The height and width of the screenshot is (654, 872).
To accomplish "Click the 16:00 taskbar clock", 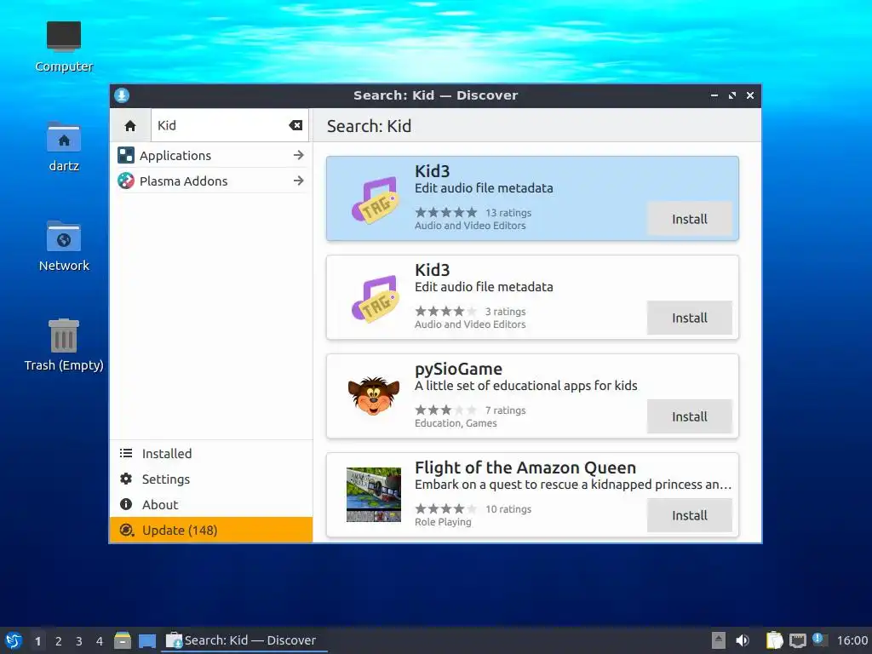I will [x=852, y=640].
